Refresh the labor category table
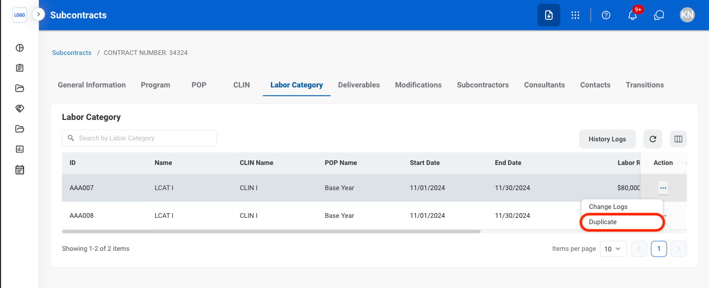 (653, 139)
